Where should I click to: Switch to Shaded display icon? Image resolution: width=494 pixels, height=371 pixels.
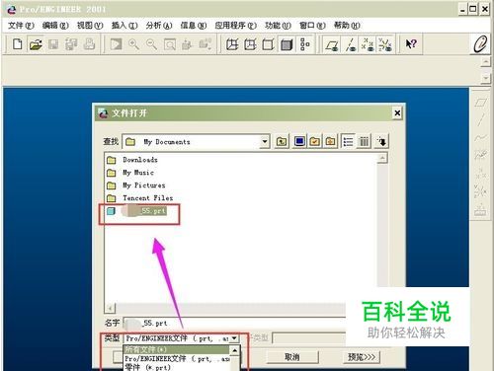tap(287, 44)
